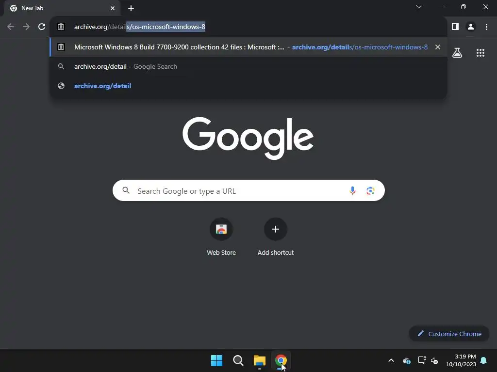The height and width of the screenshot is (372, 497).
Task: Start voice search with microphone icon
Action: pos(352,190)
